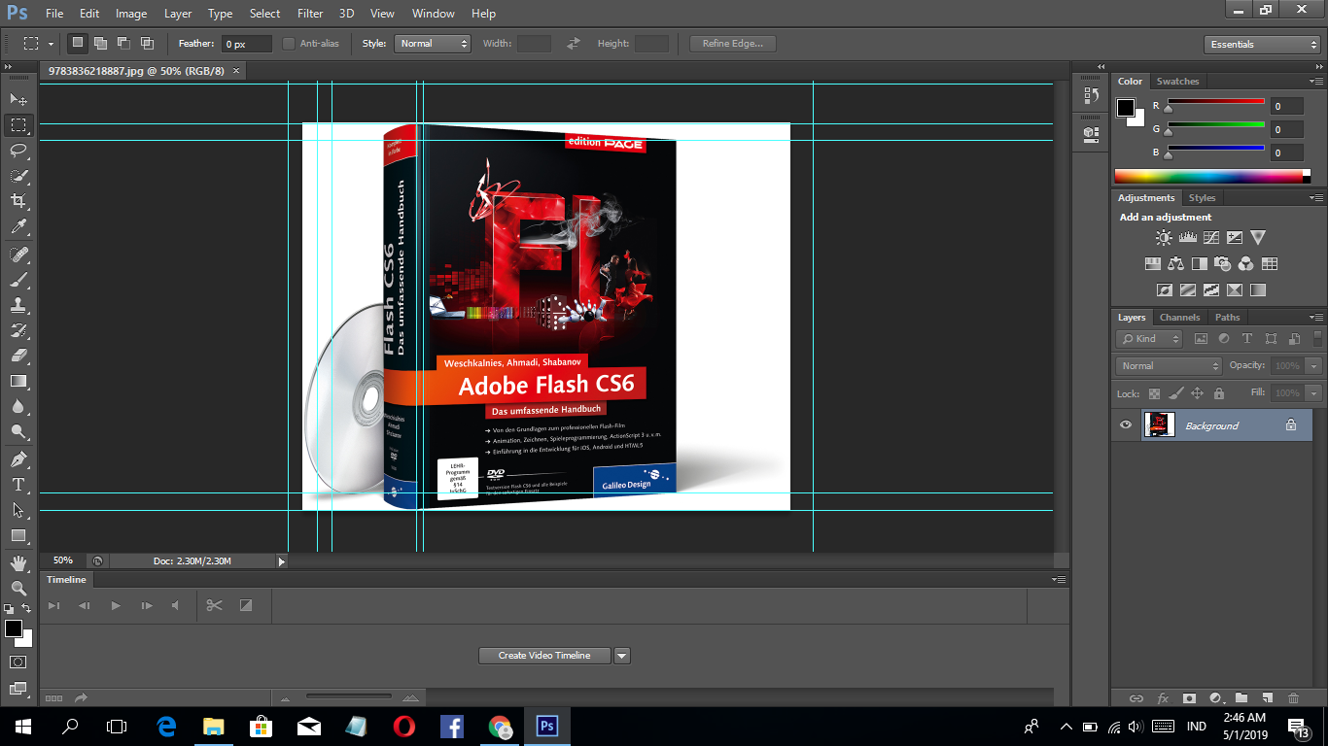1328x746 pixels.
Task: Choose Add to selection mode
Action: (100, 43)
